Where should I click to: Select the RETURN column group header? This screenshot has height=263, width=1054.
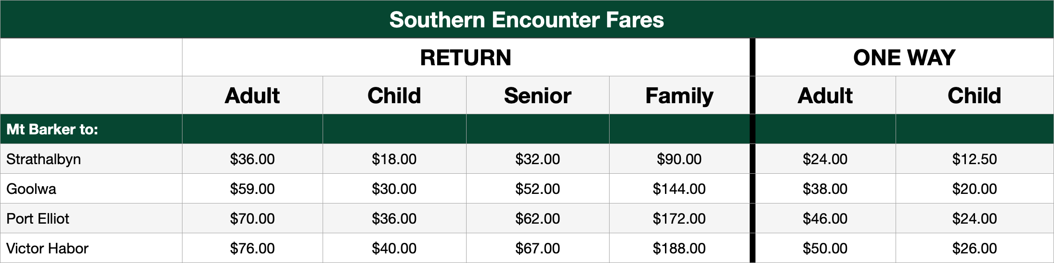point(466,58)
